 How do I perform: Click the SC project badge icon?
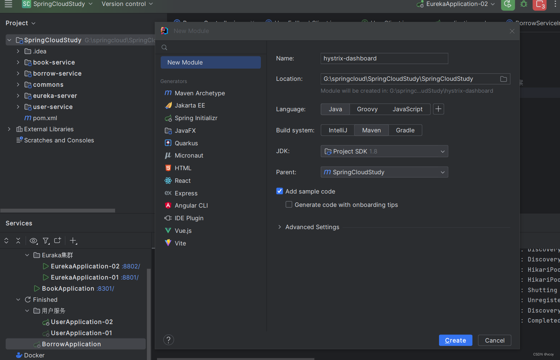coord(26,4)
